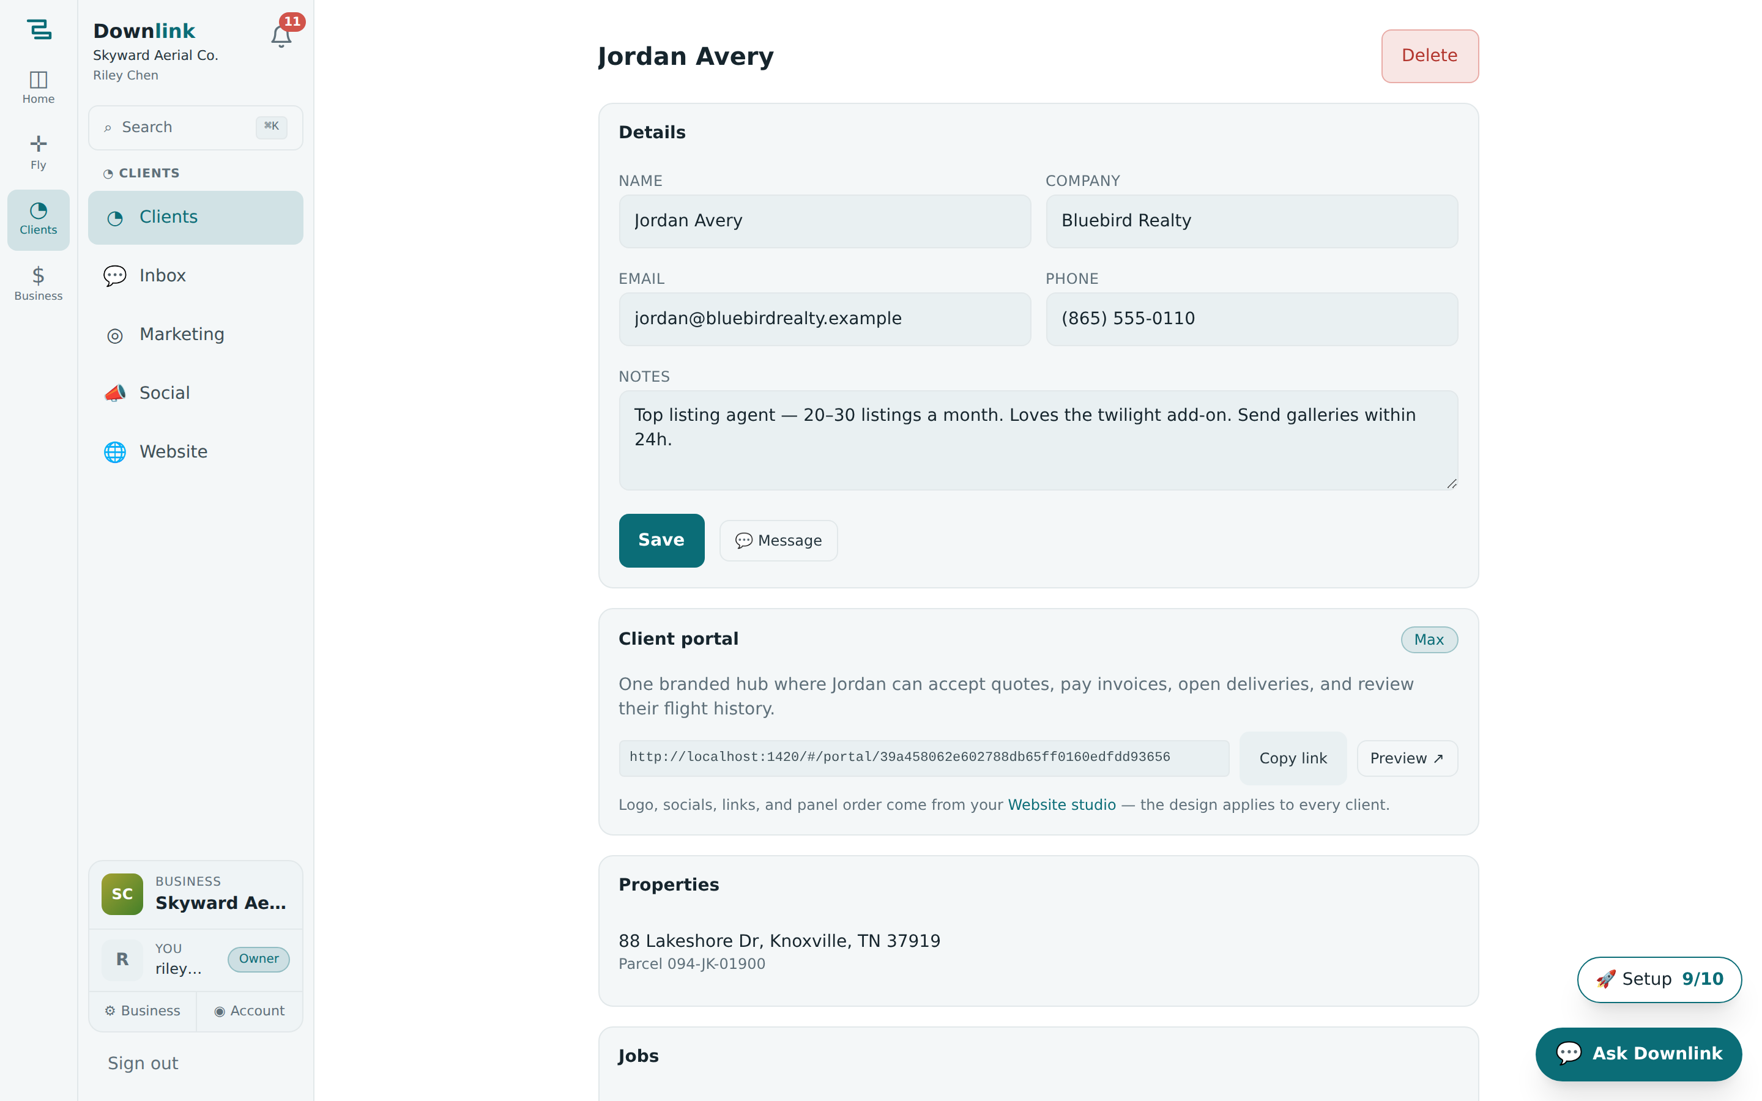Click the Skyward Ae... business name
1762x1101 pixels.
221,903
